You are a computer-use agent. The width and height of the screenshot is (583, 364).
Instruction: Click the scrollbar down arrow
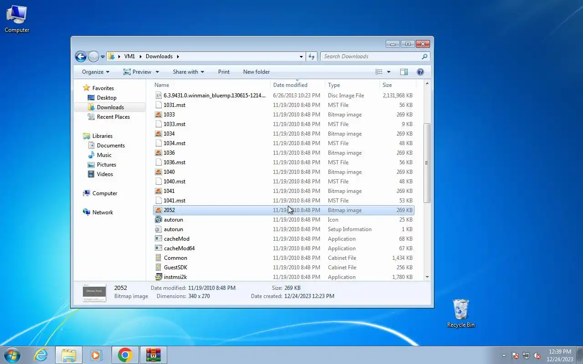427,277
